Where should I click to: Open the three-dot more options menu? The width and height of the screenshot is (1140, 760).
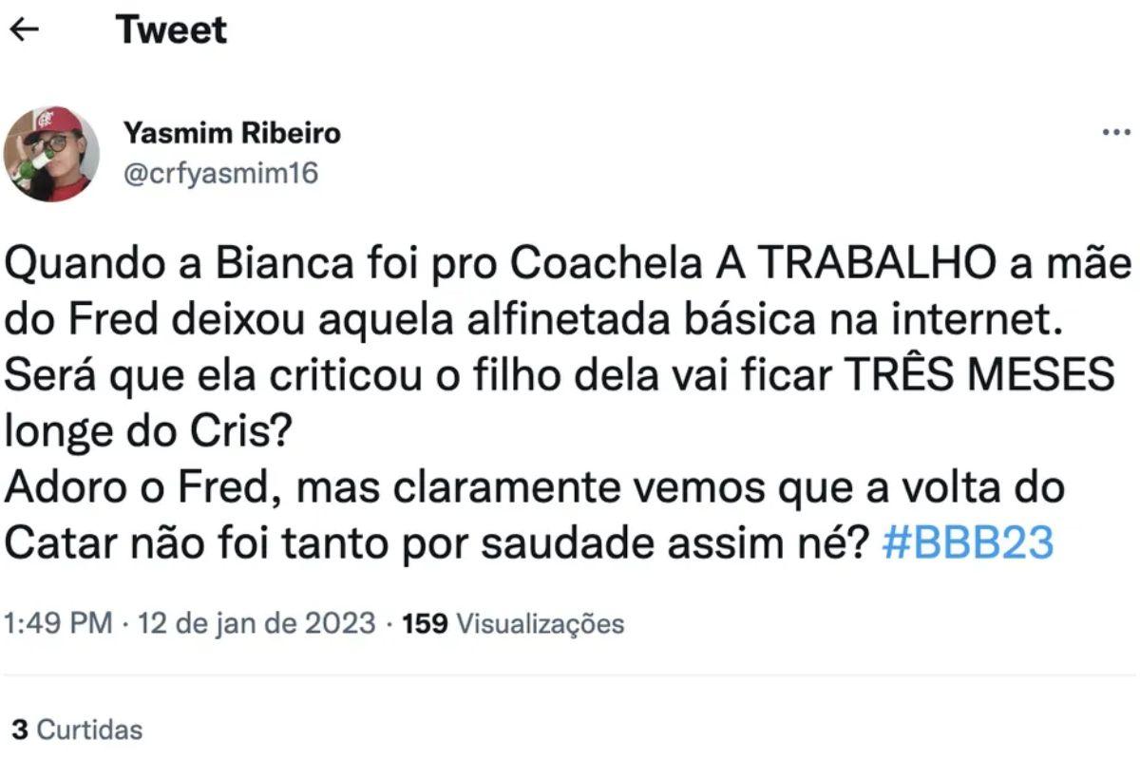coord(1116,132)
